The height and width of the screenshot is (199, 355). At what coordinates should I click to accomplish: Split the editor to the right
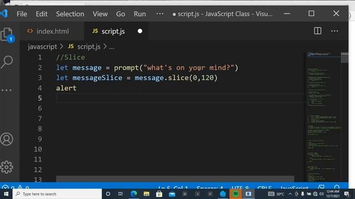317,31
